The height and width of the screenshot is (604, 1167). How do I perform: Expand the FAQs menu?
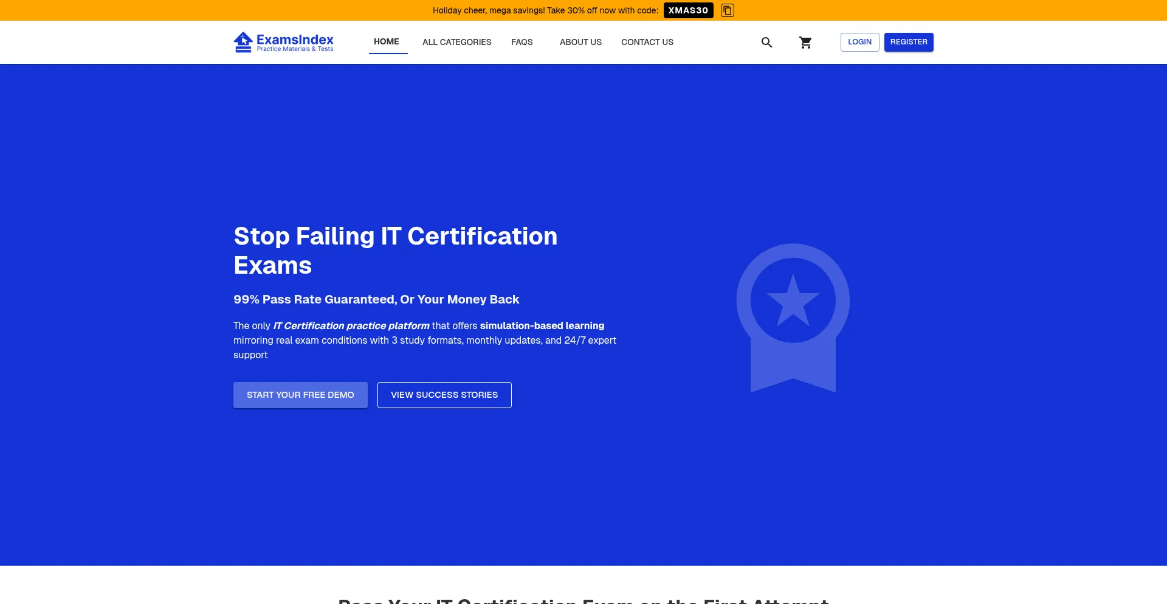point(522,42)
